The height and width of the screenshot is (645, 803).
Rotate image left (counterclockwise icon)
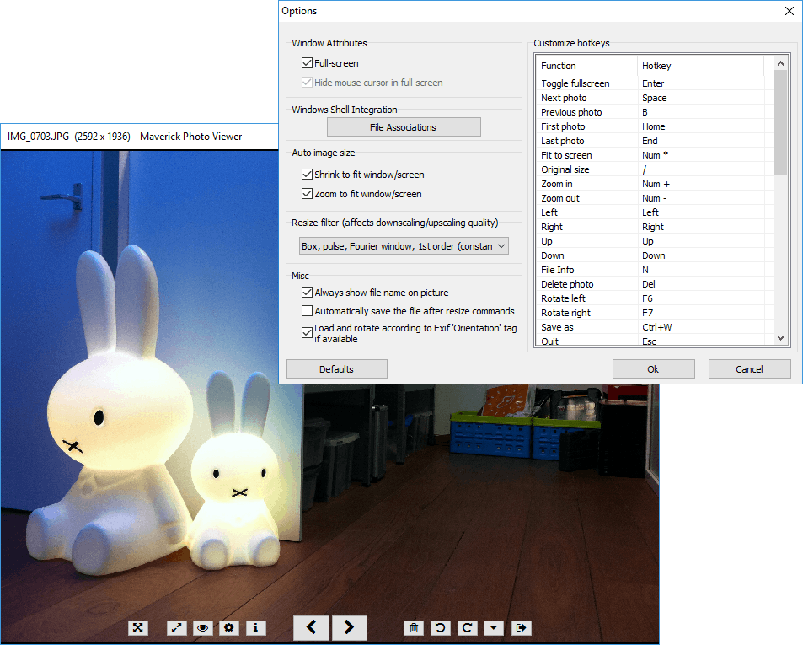(439, 627)
